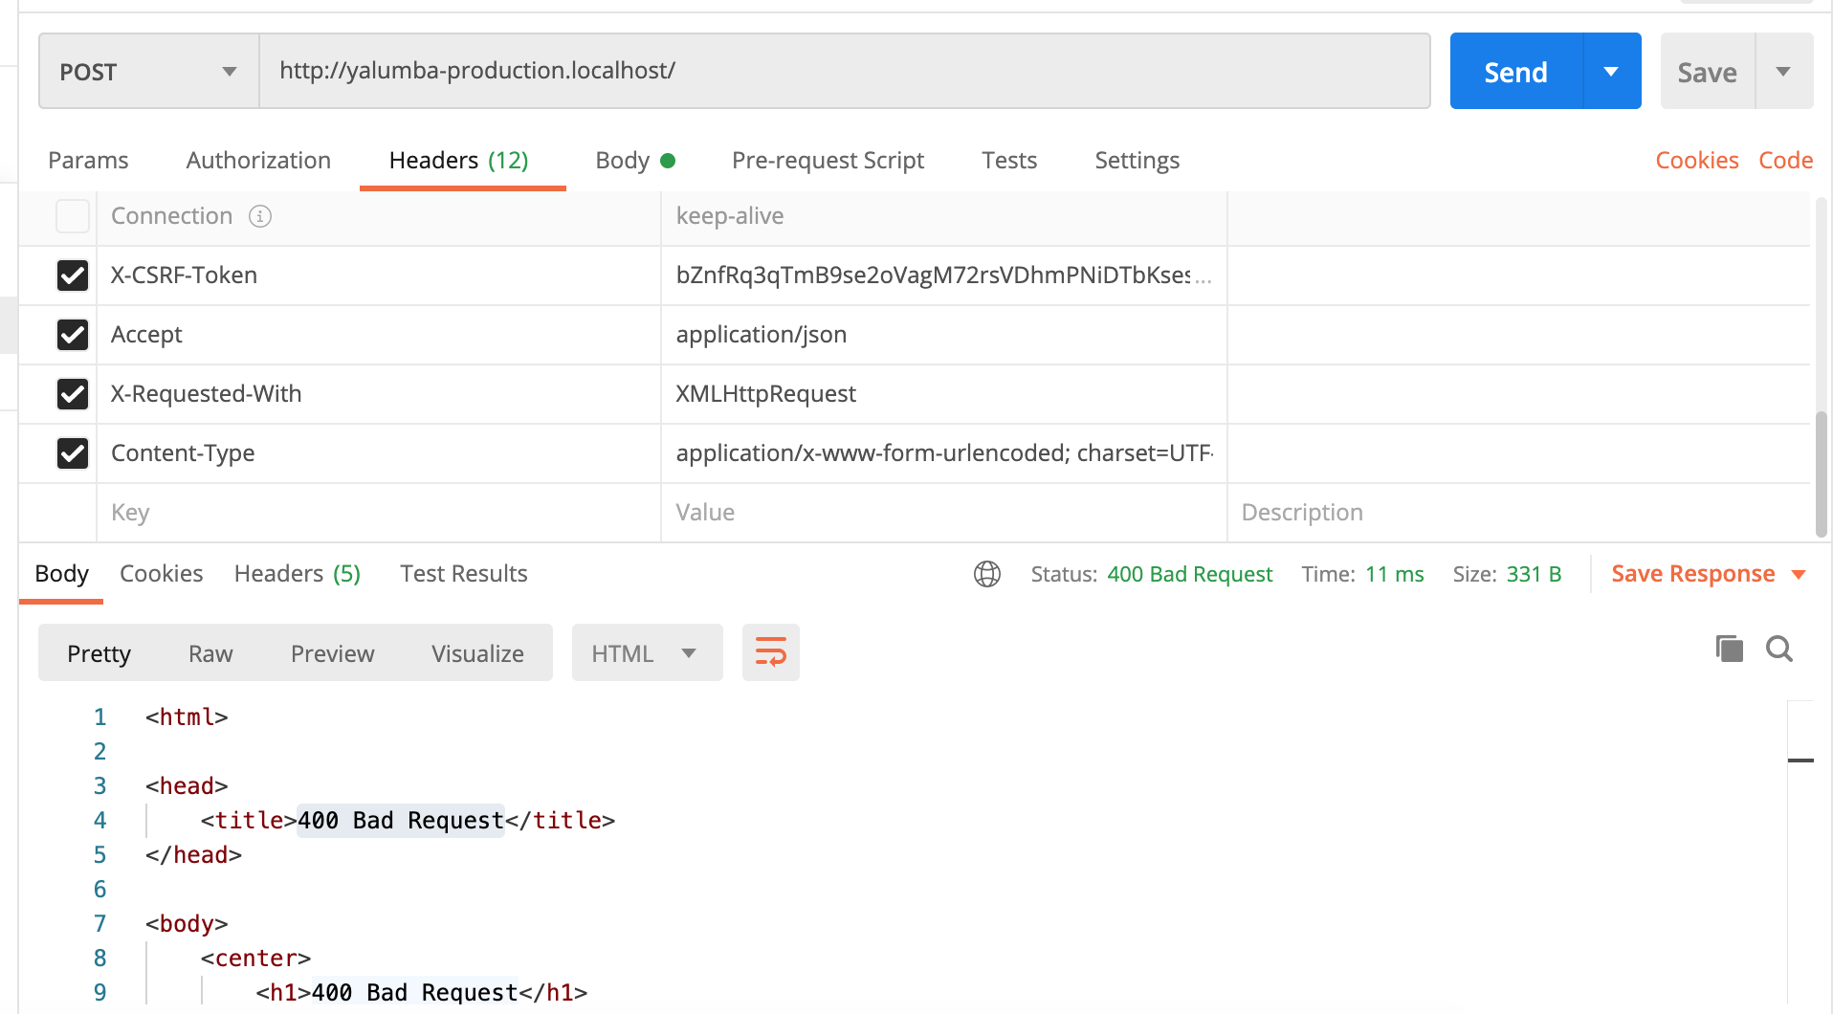Uncheck the X-CSRF-Token header checkbox
1833x1014 pixels.
[x=73, y=276]
